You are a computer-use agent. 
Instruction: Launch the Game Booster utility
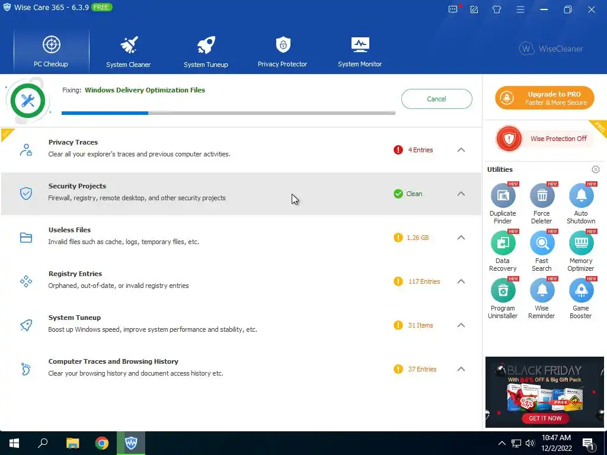click(581, 299)
